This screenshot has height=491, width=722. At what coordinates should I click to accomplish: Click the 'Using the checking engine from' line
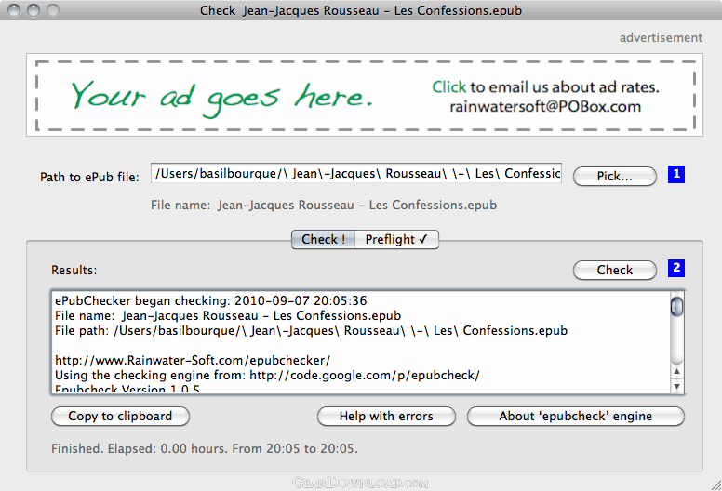268,376
